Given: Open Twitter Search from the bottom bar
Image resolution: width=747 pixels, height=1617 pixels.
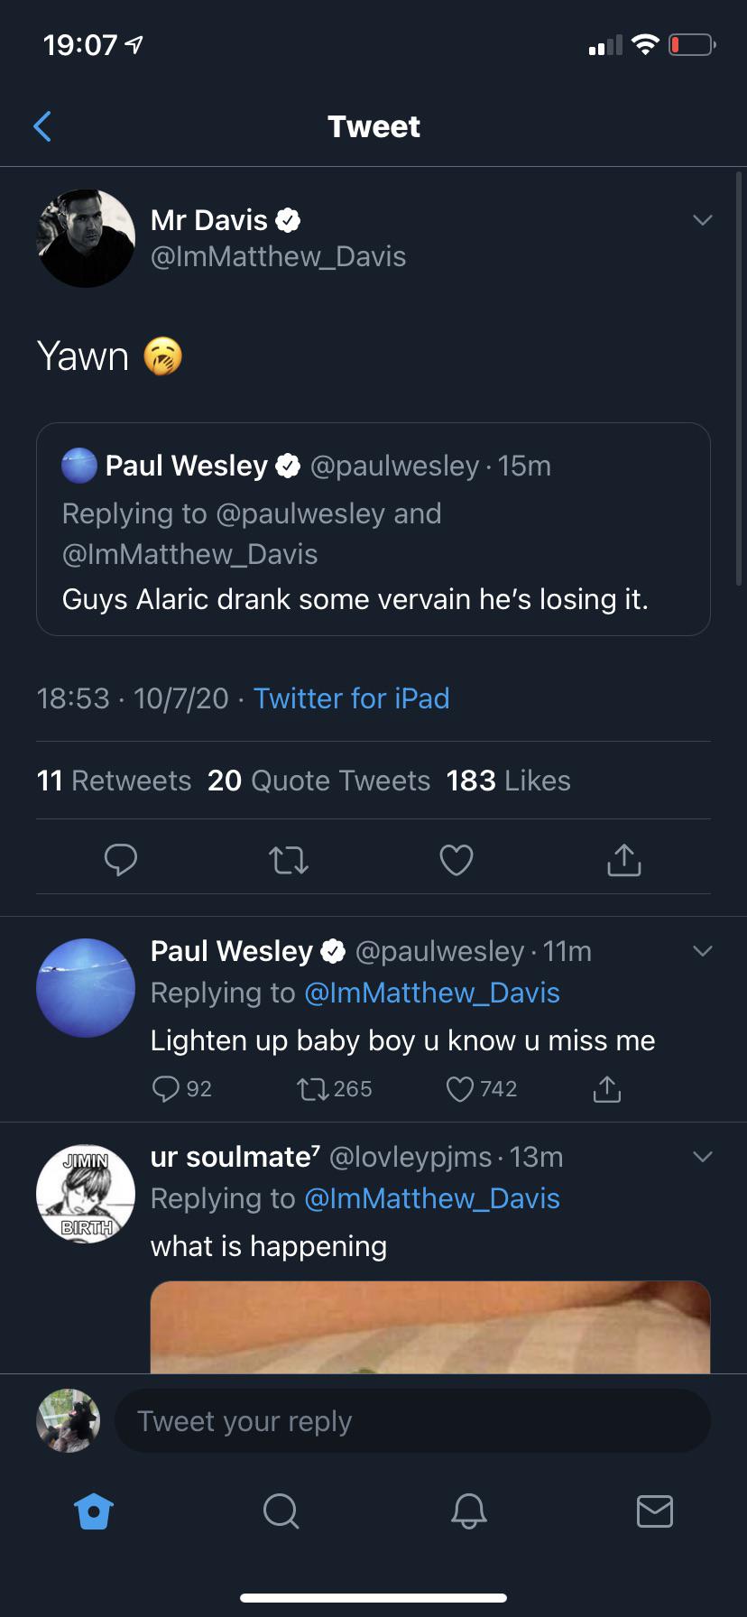Looking at the screenshot, I should coord(281,1512).
